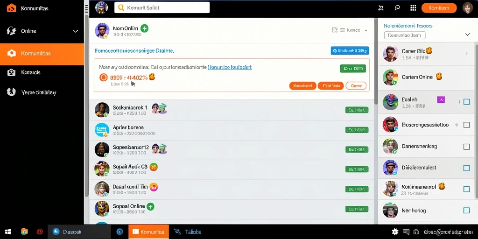
Task: Open the apps grid icon in top bar
Action: click(413, 8)
